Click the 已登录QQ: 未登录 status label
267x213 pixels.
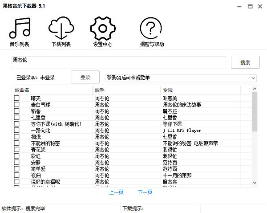click(36, 78)
